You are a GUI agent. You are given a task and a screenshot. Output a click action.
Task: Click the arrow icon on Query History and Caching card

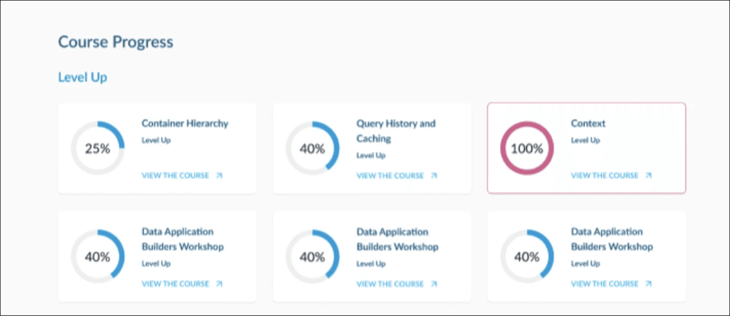[x=433, y=176]
